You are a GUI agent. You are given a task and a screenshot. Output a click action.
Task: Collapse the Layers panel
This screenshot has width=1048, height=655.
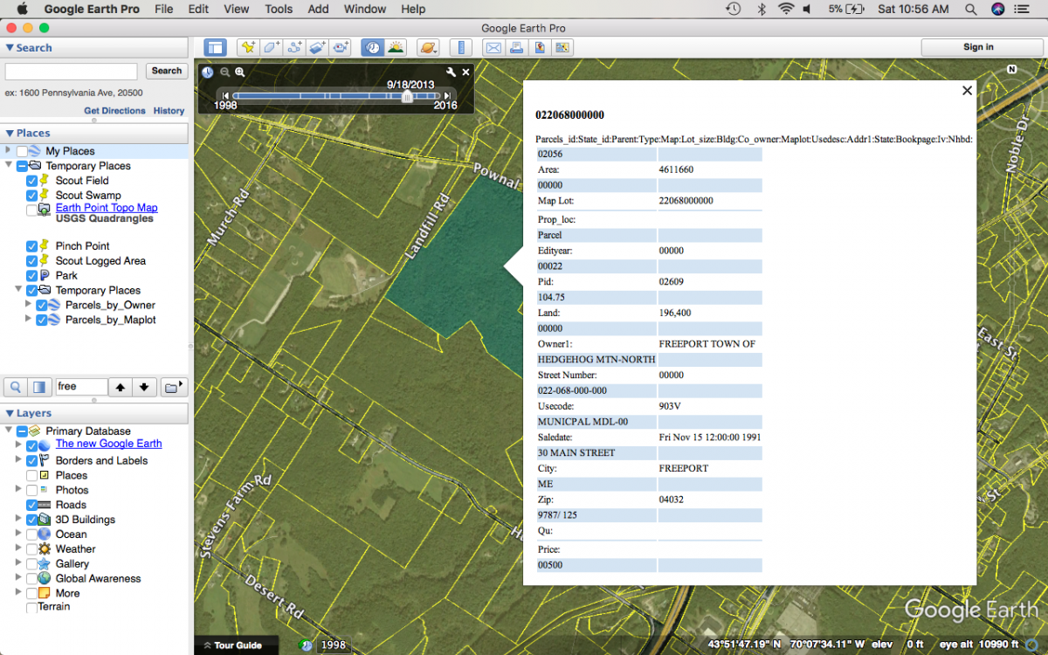click(x=10, y=413)
